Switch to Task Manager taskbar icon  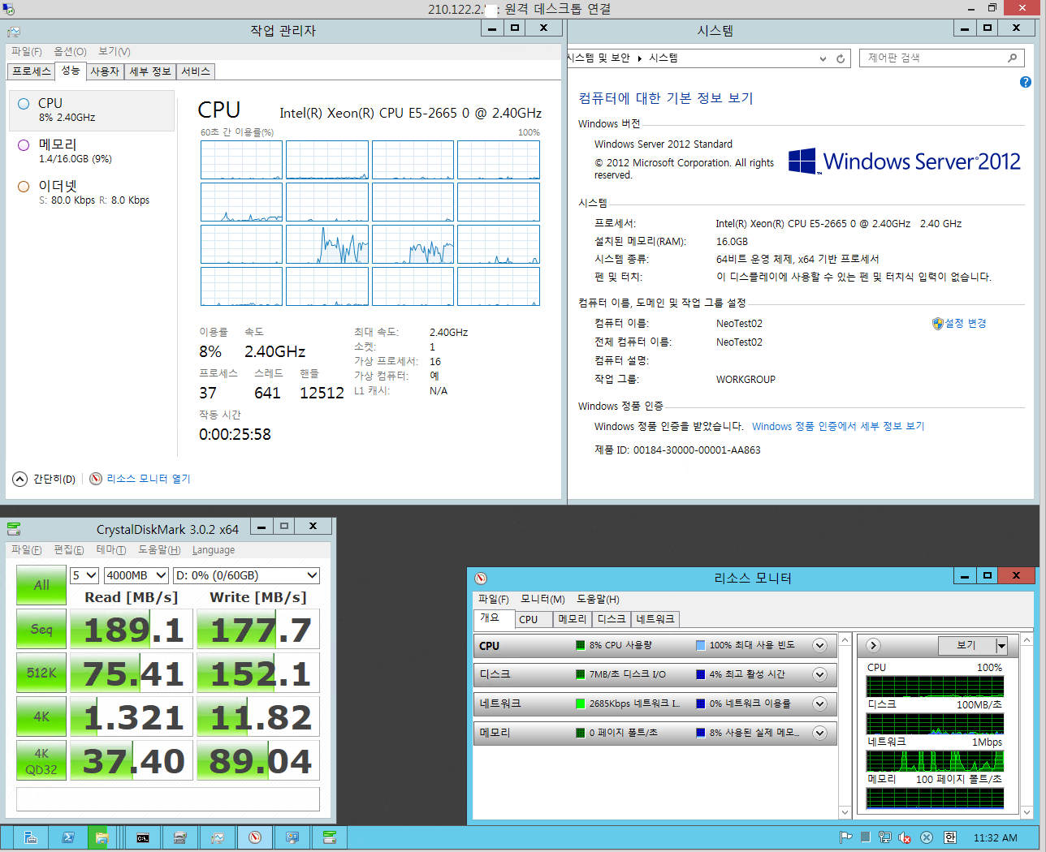[218, 837]
